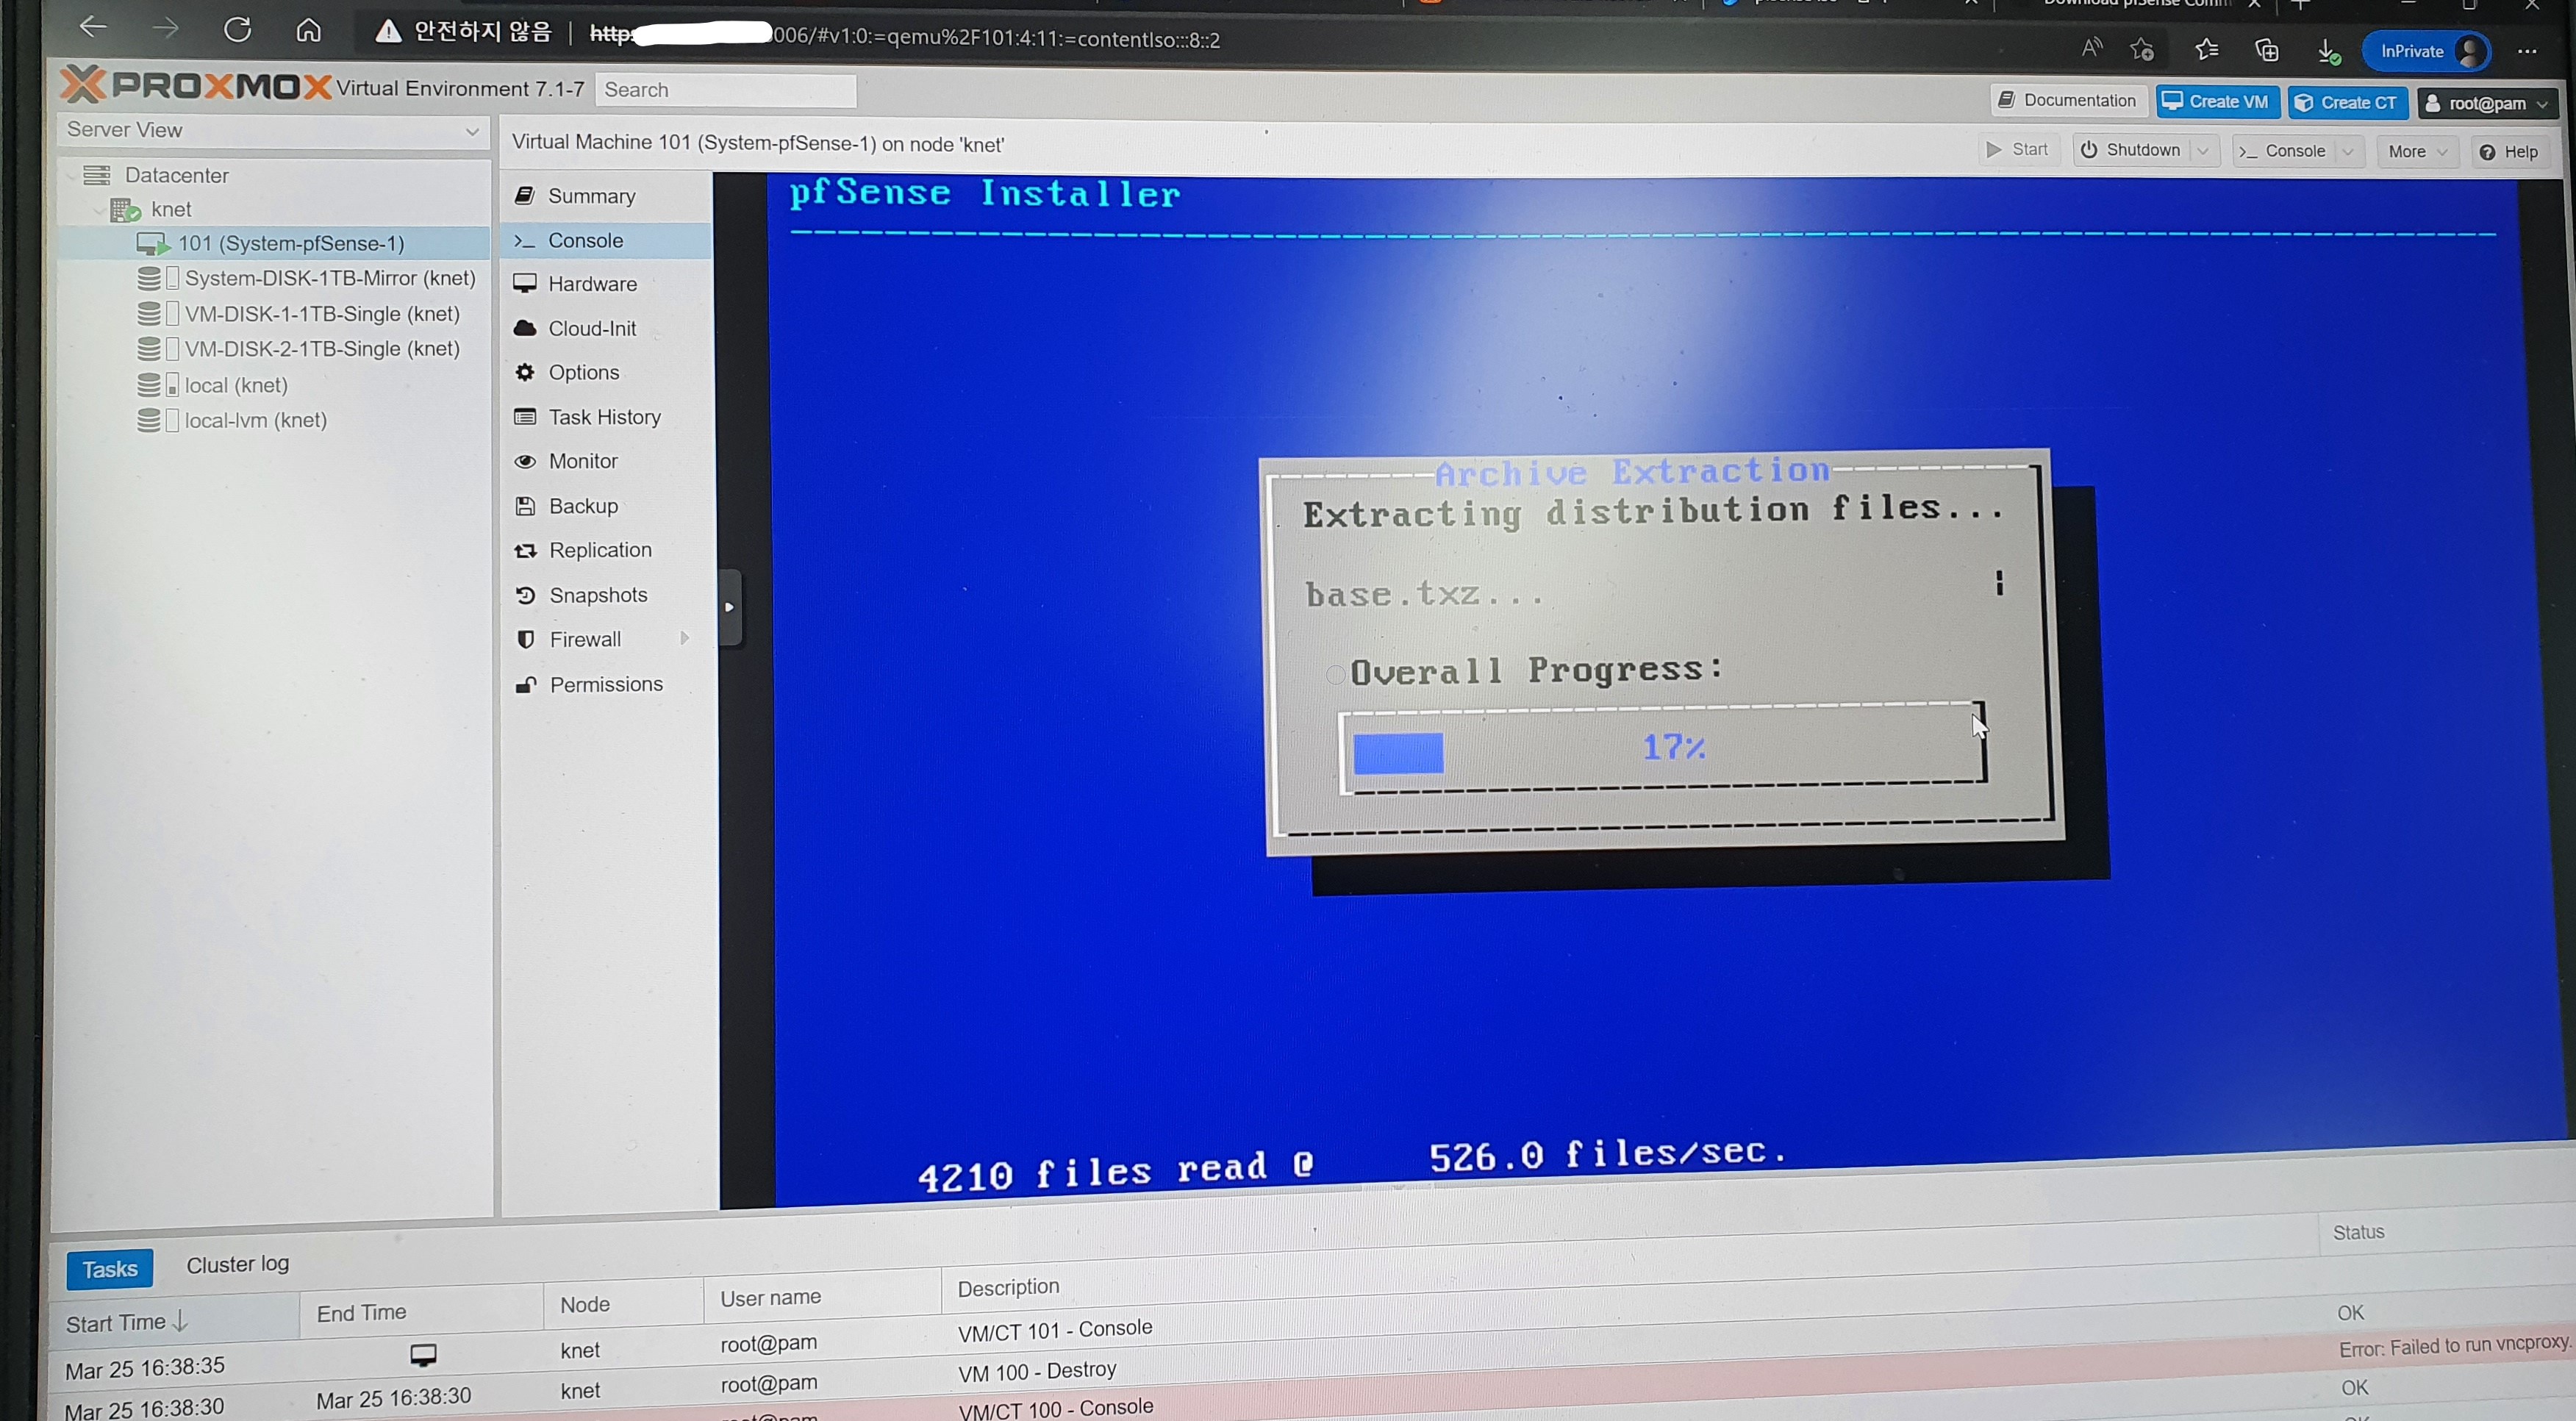
Task: Open the toolbar Console dropdown arrow
Action: pyautogui.click(x=2349, y=152)
